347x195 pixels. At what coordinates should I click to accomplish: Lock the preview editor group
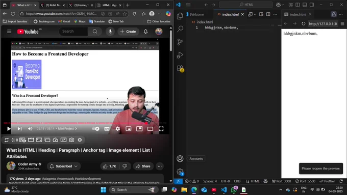coord(334,14)
